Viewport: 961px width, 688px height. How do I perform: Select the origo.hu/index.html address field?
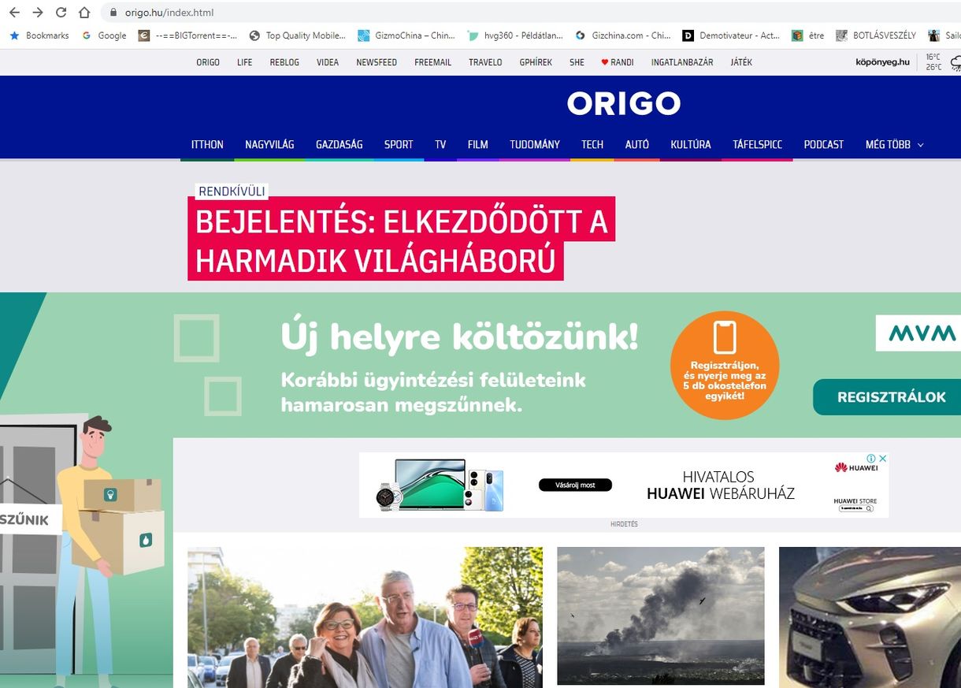pos(169,13)
